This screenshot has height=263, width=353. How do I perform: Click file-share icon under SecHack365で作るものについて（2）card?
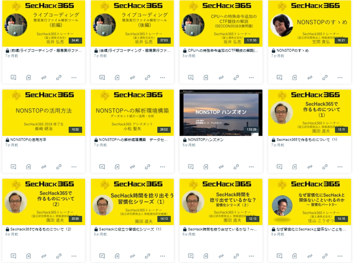pyautogui.click(x=29, y=256)
